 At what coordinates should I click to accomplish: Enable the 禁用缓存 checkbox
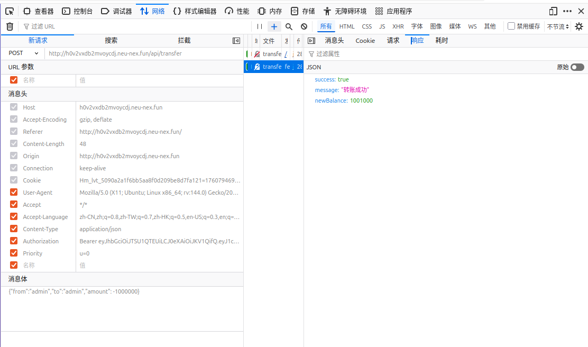[x=511, y=26]
